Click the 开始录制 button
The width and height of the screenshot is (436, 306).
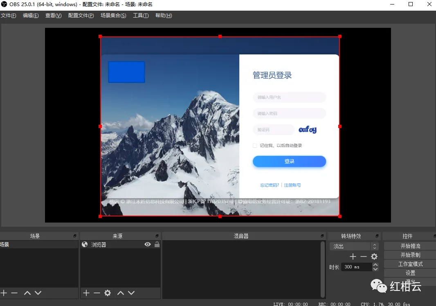click(410, 255)
